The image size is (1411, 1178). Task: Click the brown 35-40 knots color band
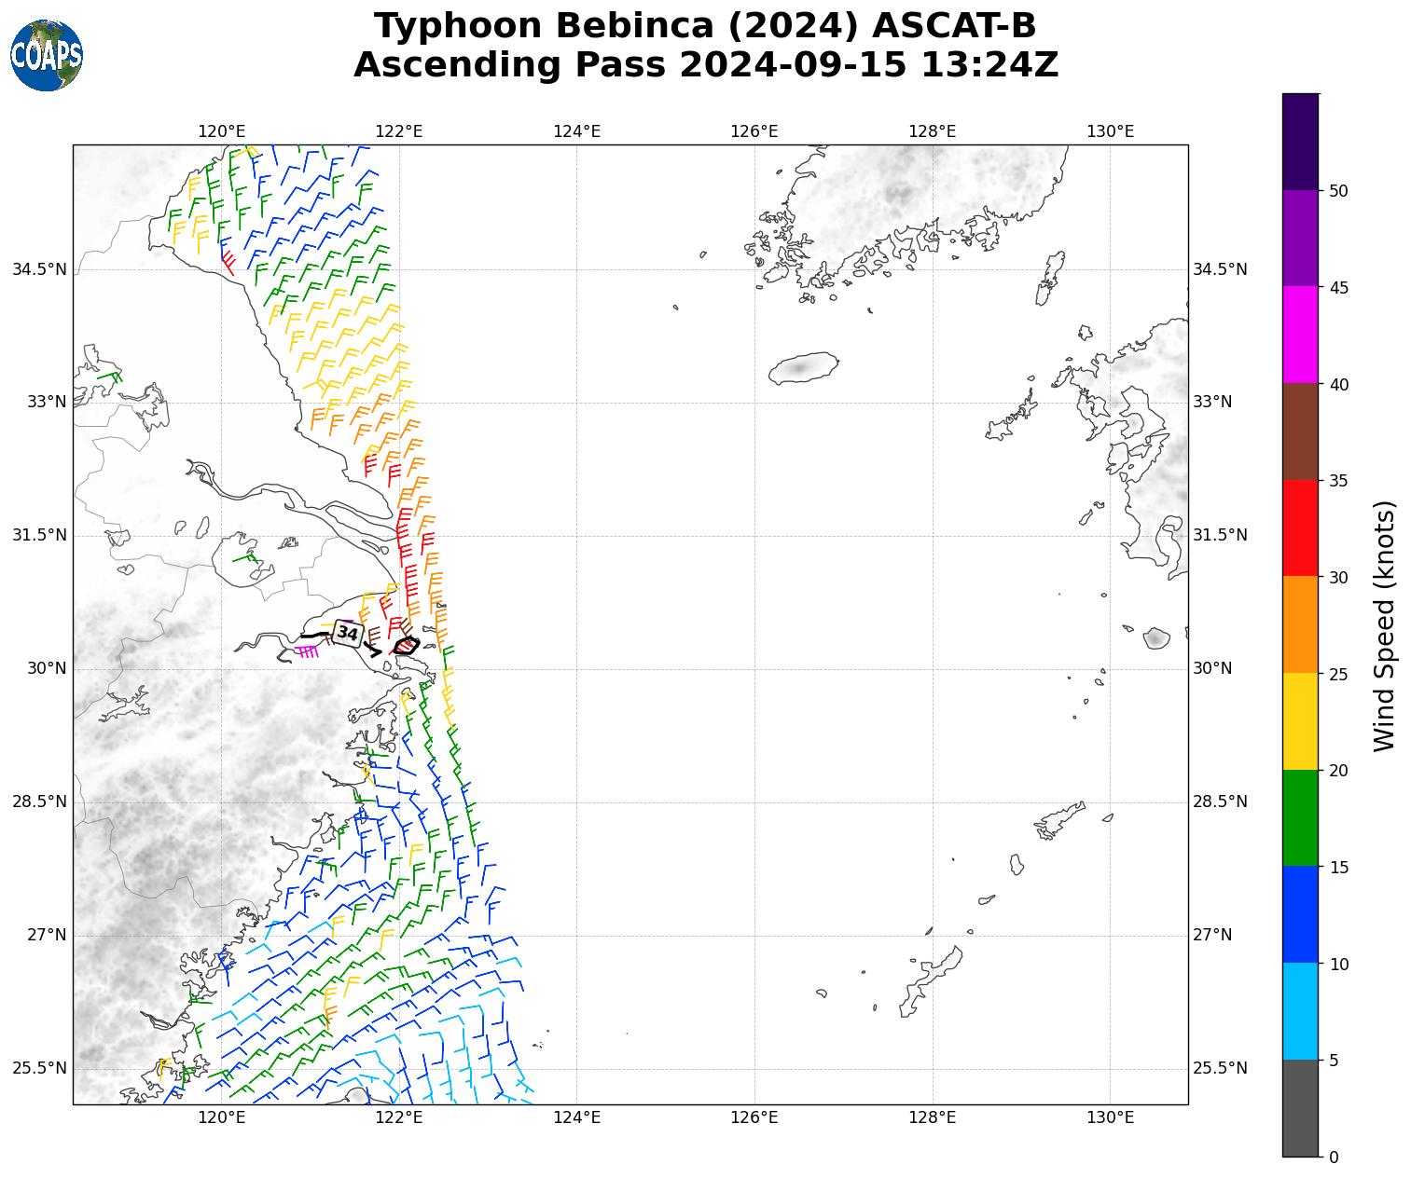(1300, 431)
